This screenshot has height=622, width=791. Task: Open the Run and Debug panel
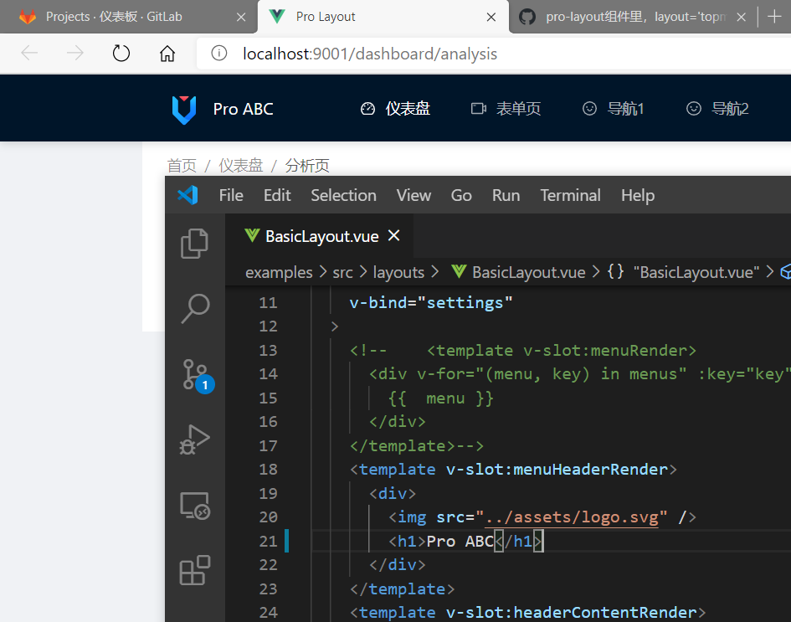pyautogui.click(x=194, y=439)
